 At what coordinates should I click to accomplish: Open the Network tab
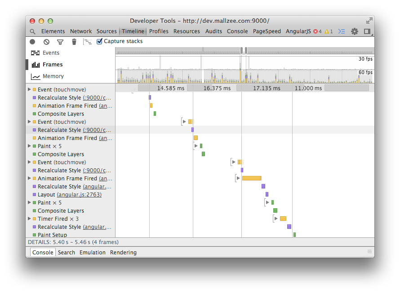click(81, 31)
